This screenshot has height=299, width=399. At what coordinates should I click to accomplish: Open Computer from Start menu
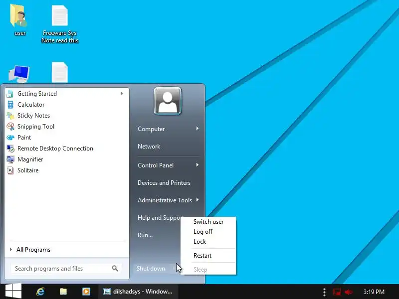tap(151, 129)
